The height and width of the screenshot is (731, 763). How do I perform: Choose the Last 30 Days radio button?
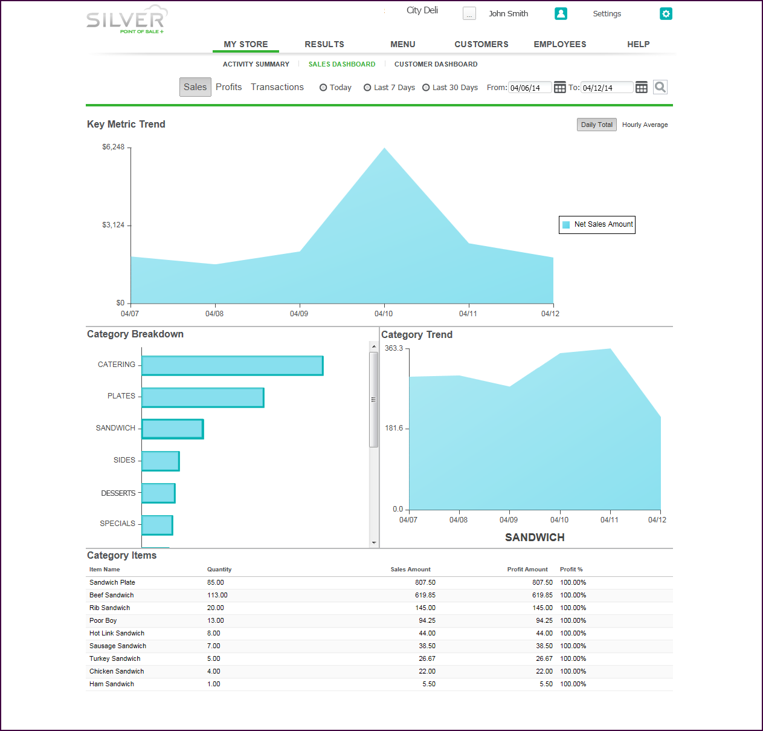coord(426,88)
